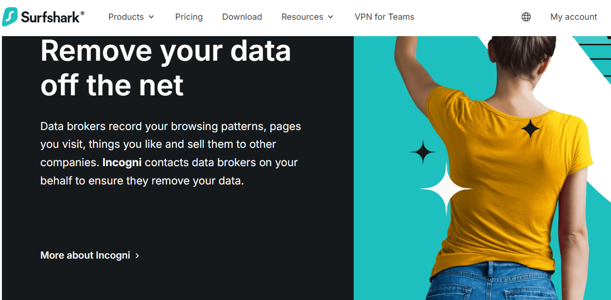Click the large white sparkle star
The width and height of the screenshot is (611, 300).
(x=446, y=189)
